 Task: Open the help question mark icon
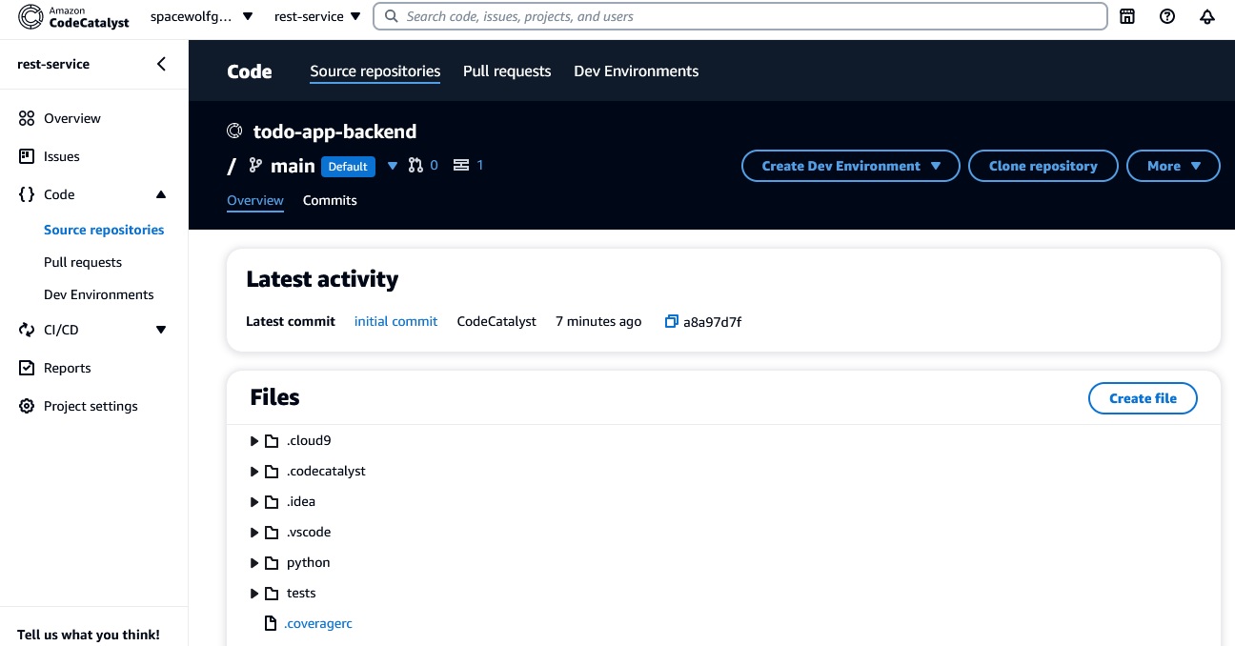pos(1167,16)
